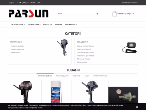Open Новини nav item

click(x=58, y=24)
